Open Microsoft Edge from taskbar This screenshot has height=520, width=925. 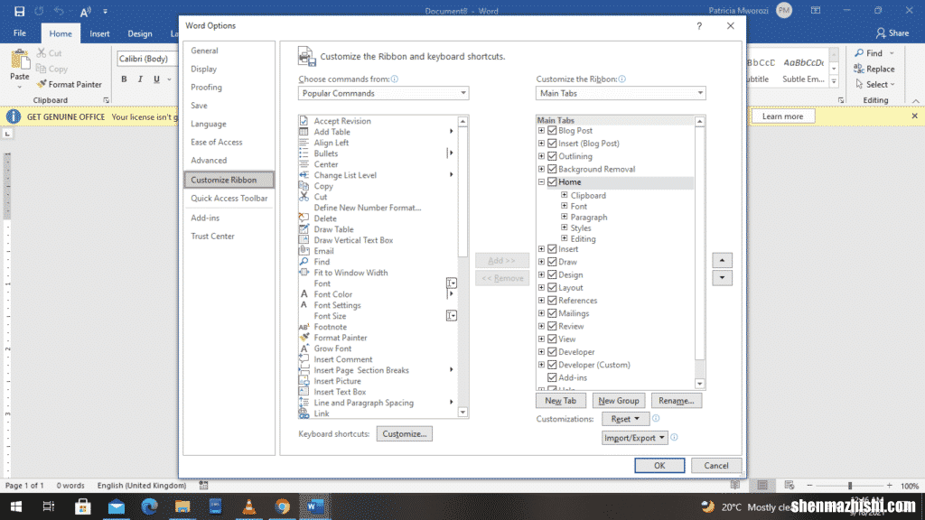click(x=149, y=506)
